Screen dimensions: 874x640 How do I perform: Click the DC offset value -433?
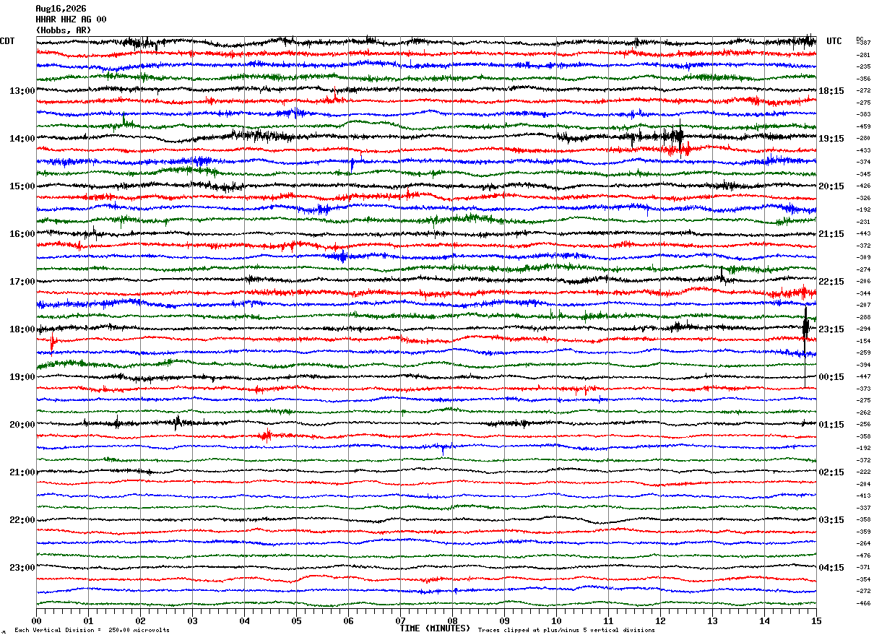pyautogui.click(x=863, y=150)
